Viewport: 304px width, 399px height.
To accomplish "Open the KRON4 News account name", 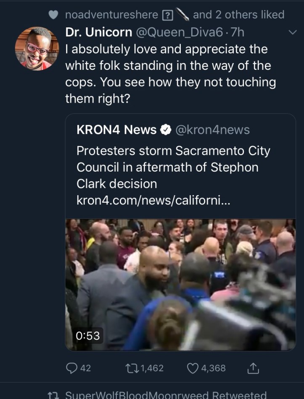I will (116, 130).
